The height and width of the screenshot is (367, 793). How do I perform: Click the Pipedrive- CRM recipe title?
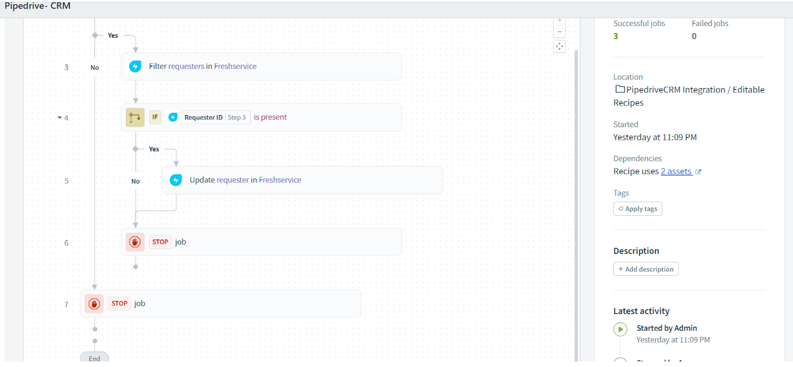pos(38,6)
